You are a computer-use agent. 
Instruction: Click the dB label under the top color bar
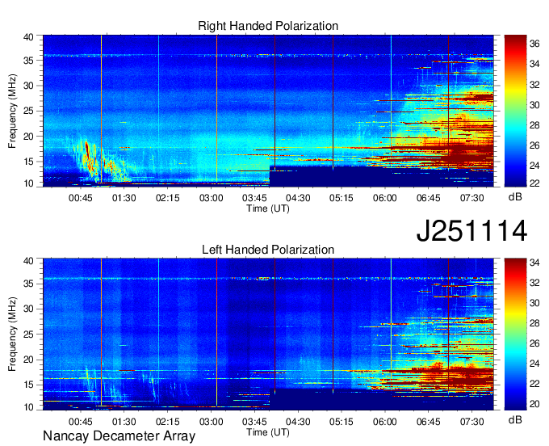point(514,196)
